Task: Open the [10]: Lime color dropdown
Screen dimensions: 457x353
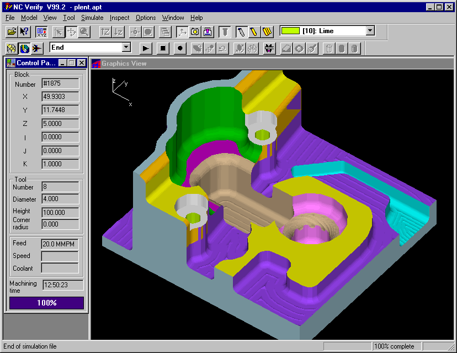Action: [x=370, y=30]
